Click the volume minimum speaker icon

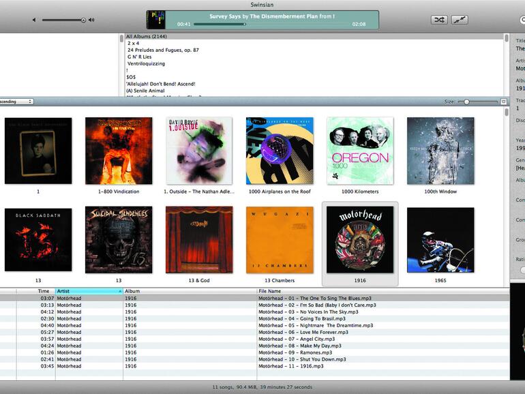click(34, 20)
